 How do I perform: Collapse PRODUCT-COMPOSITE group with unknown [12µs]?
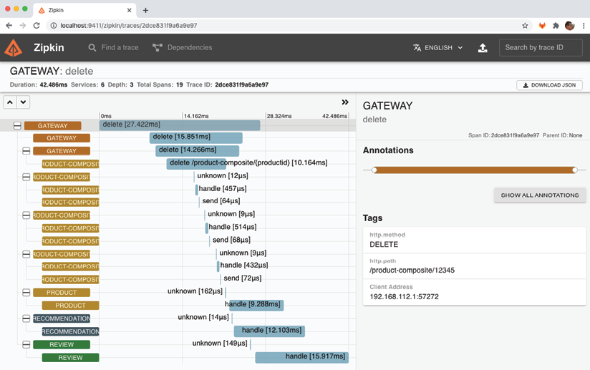click(x=26, y=177)
